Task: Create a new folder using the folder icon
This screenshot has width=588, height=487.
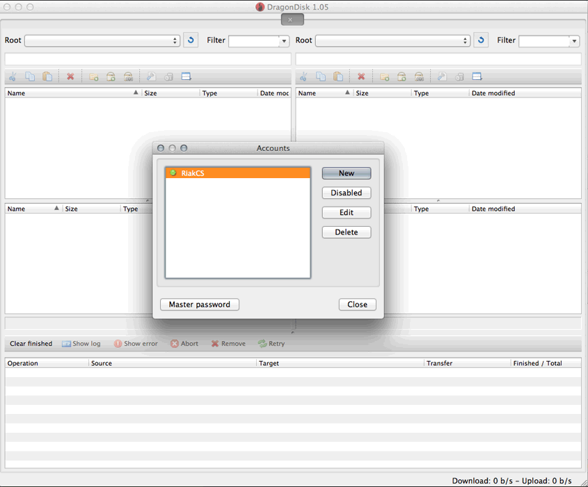Action: pos(94,77)
